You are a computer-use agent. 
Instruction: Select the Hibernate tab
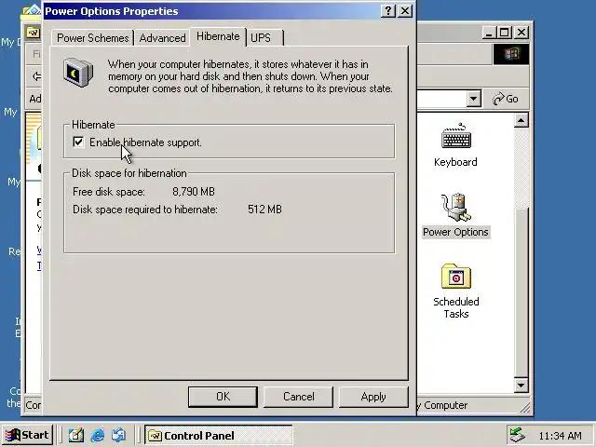(x=218, y=36)
